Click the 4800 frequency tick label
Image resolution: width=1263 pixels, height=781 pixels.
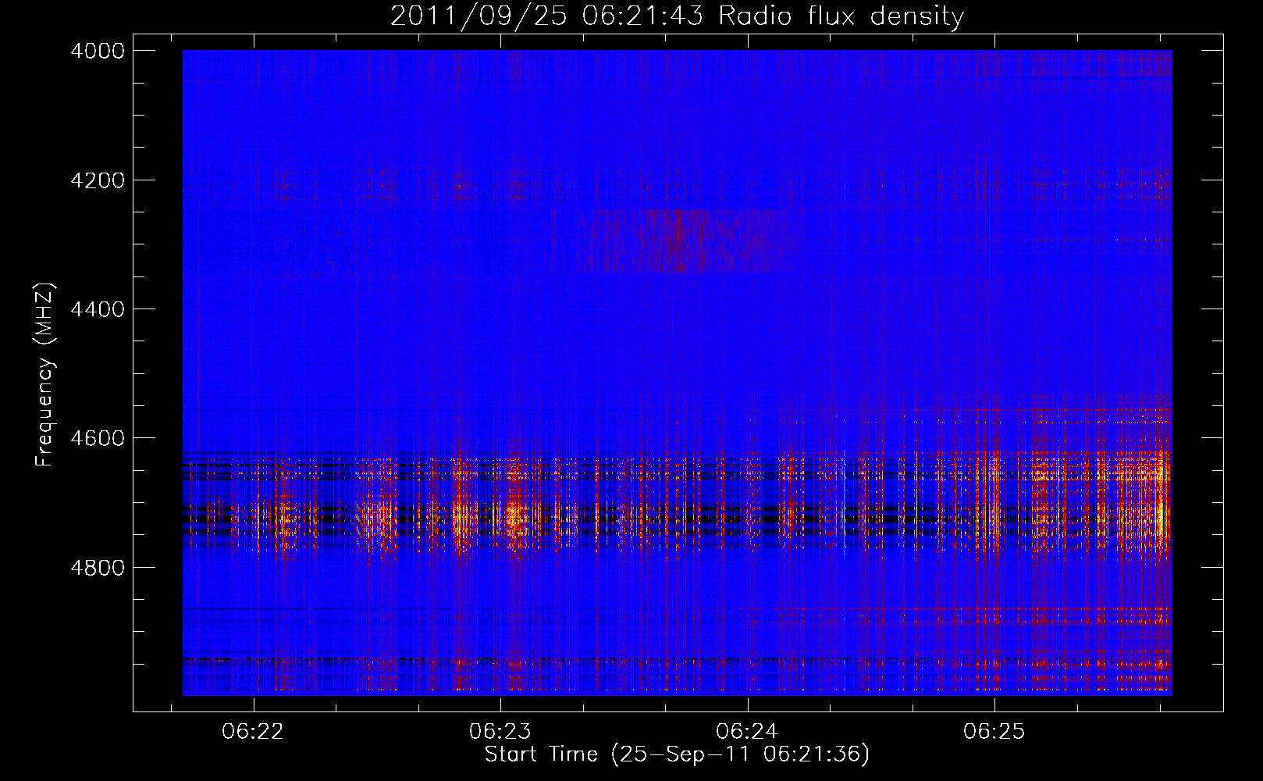[x=98, y=568]
